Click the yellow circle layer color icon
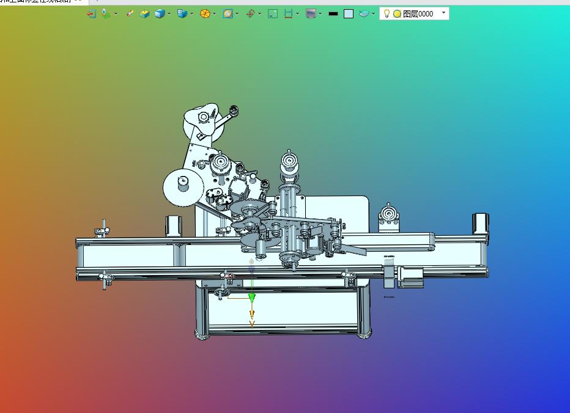570x413 pixels. (x=398, y=14)
